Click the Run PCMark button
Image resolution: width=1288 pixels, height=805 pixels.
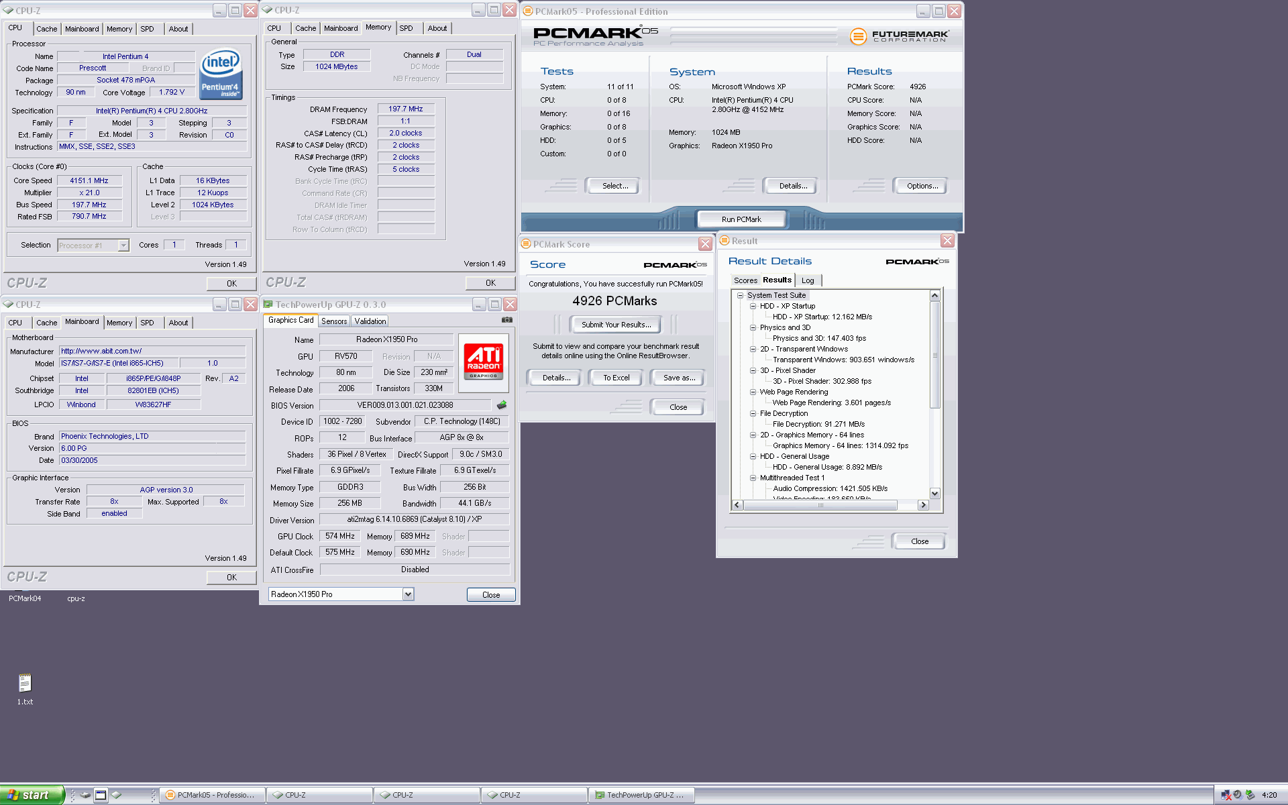tap(741, 219)
